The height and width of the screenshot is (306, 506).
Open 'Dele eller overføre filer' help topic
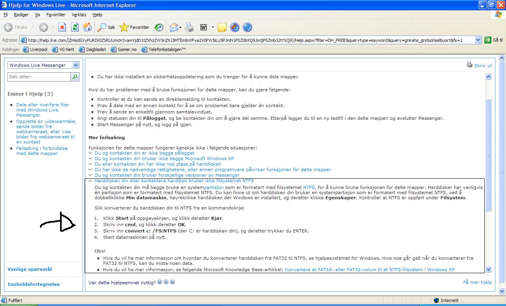[x=43, y=110]
